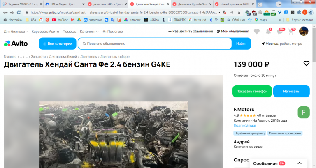This screenshot has width=316, height=168.
Task: Switch to the двигатель G4KE tab
Action: [x=107, y=4]
